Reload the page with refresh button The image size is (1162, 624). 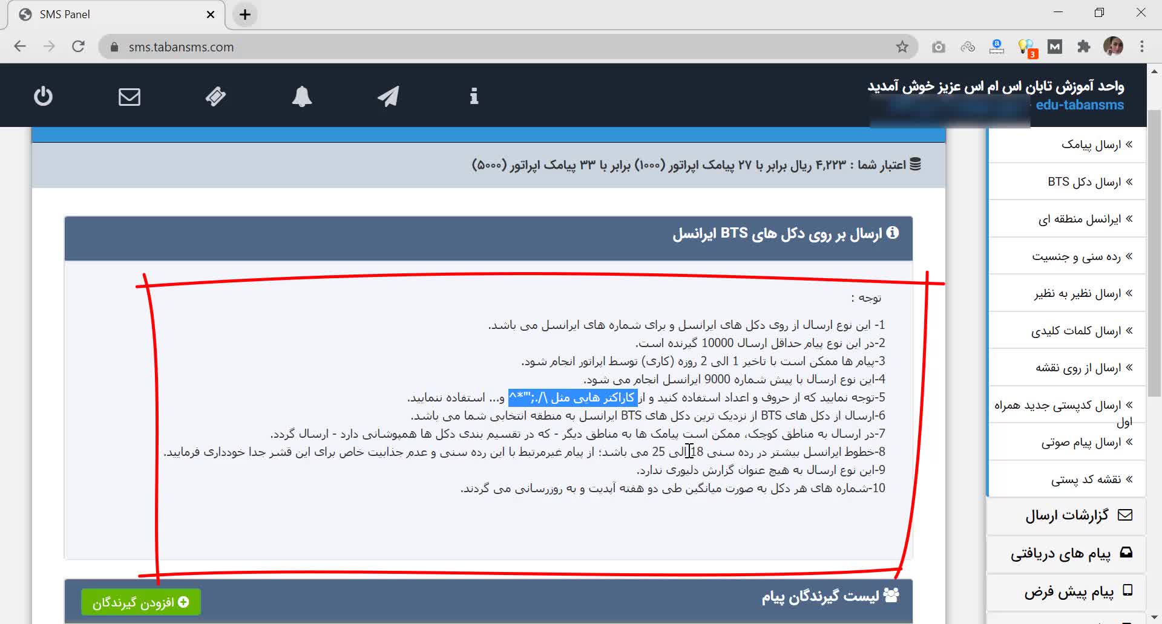point(78,47)
